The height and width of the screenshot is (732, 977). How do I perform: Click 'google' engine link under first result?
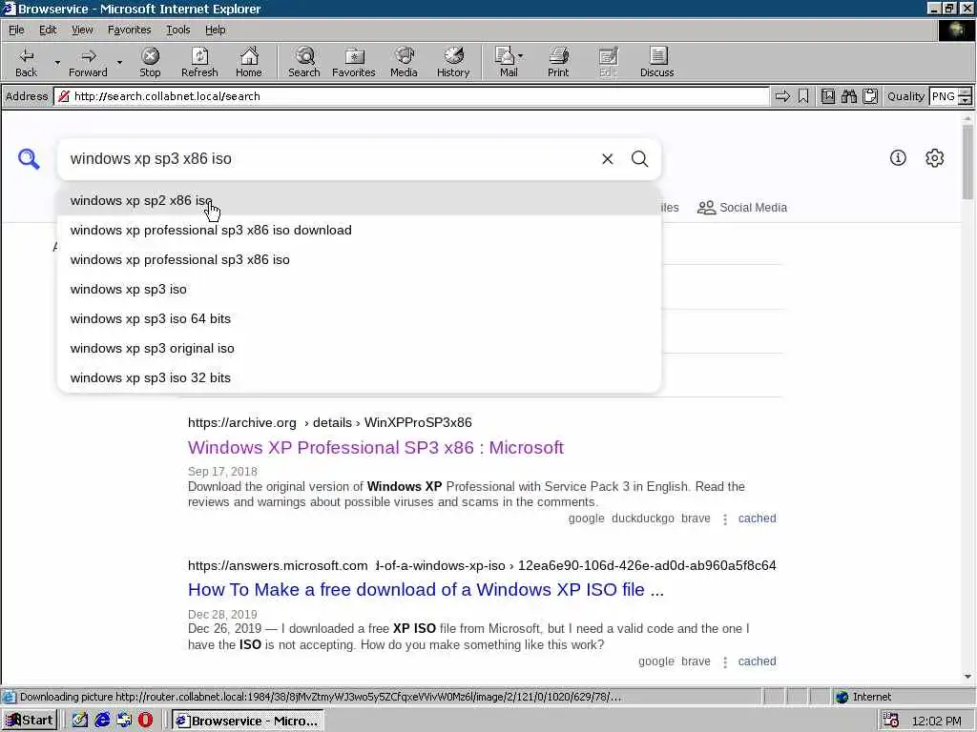[x=586, y=518]
